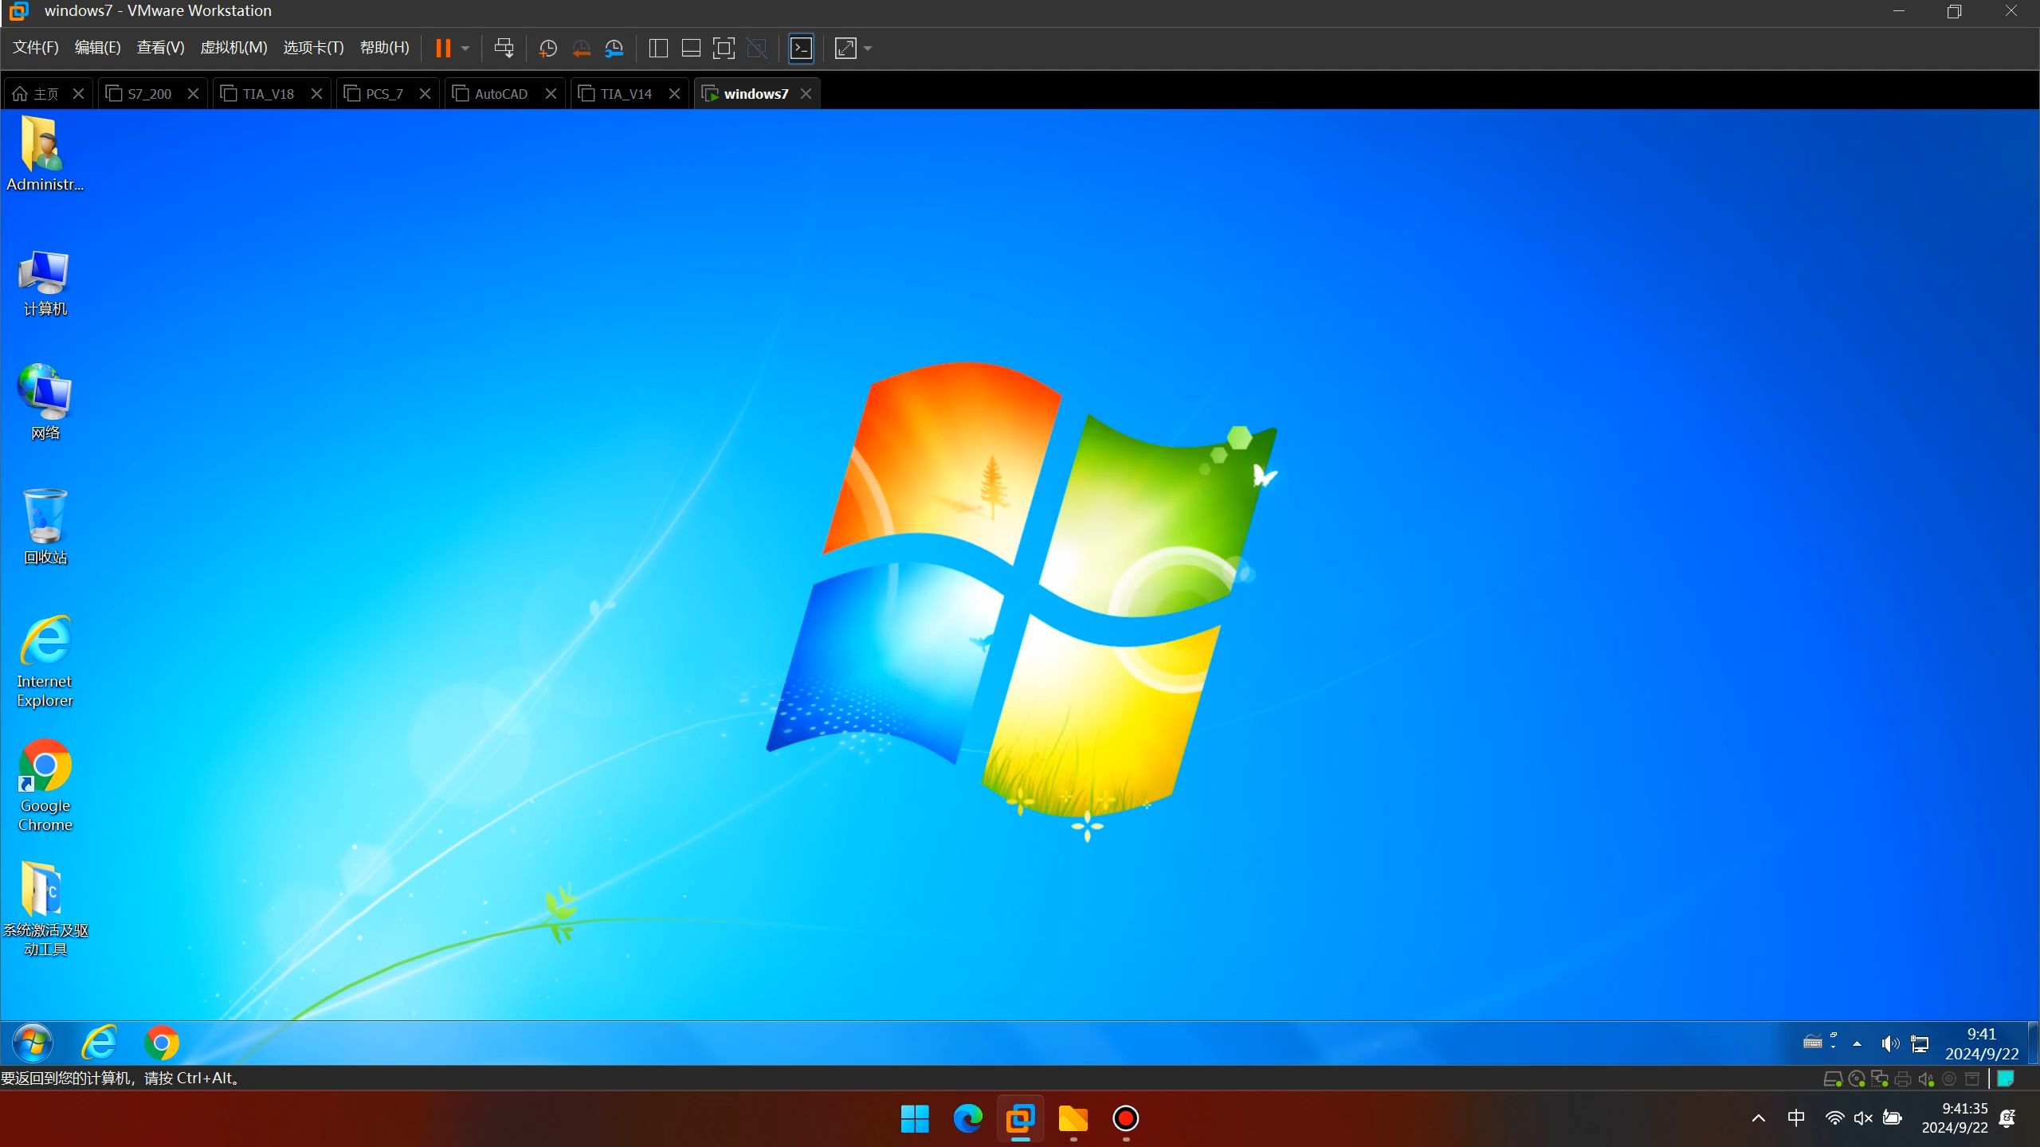Open the 选项卡(T) menu
This screenshot has height=1147, width=2040.
313,48
